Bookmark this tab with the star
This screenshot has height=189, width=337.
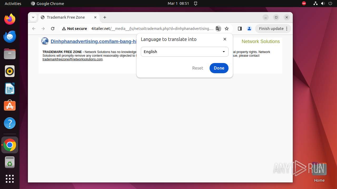point(227,29)
